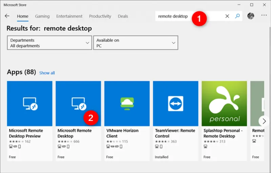Go to the Deals tab

(x=123, y=16)
